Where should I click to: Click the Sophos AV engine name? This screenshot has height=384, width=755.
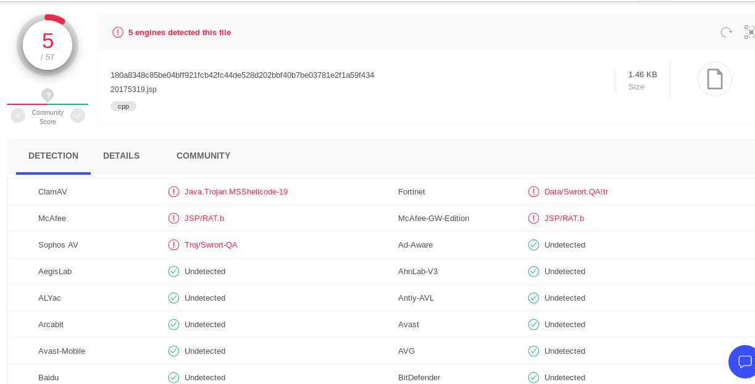pyautogui.click(x=58, y=245)
